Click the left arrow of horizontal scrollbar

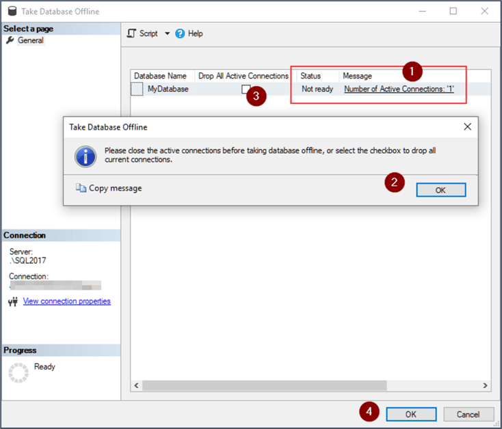[136, 385]
